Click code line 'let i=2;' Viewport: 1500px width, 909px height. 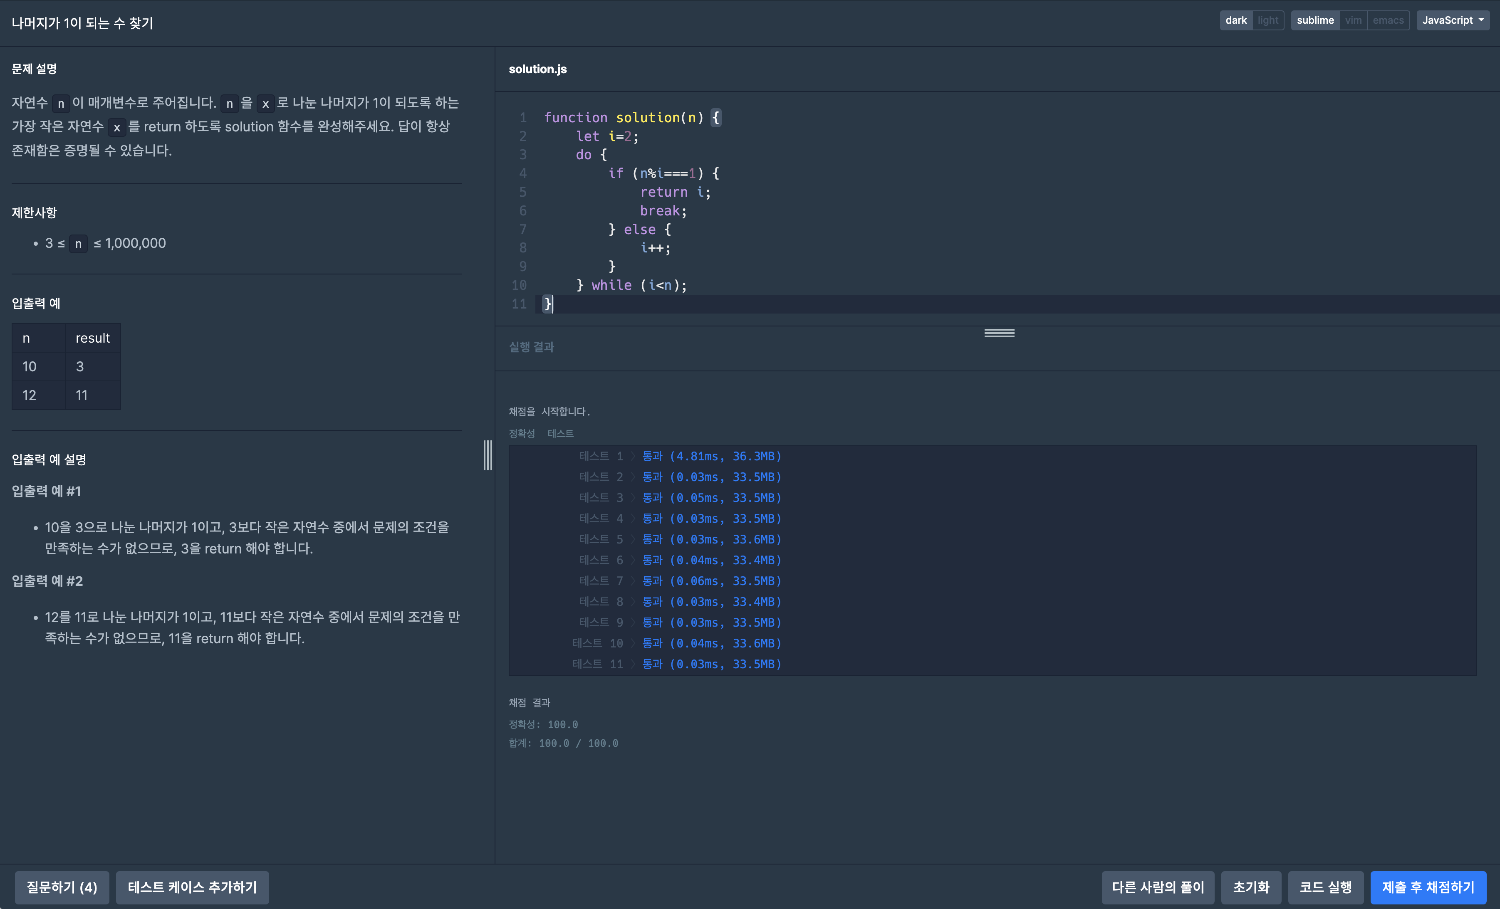point(607,136)
